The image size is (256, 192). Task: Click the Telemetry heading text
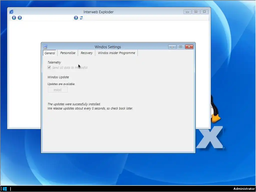click(54, 62)
